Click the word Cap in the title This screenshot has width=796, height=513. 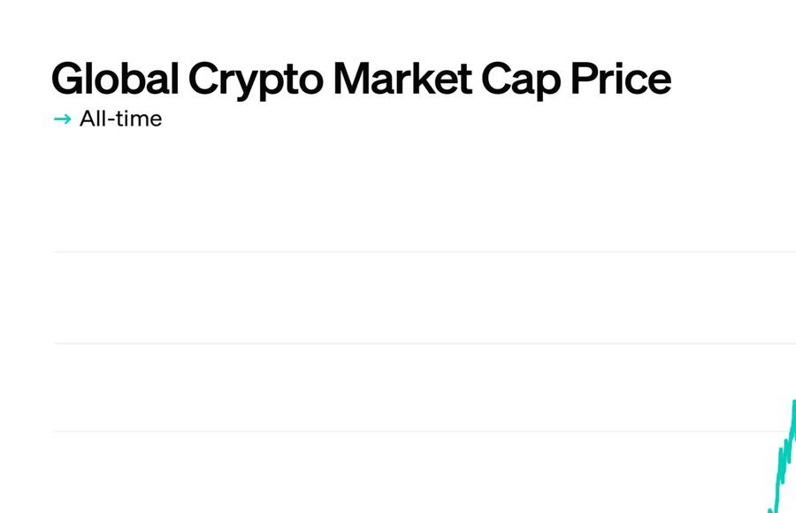pyautogui.click(x=521, y=80)
